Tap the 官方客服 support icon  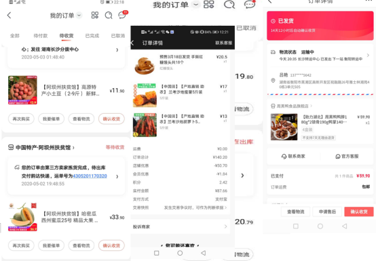coord(337,157)
